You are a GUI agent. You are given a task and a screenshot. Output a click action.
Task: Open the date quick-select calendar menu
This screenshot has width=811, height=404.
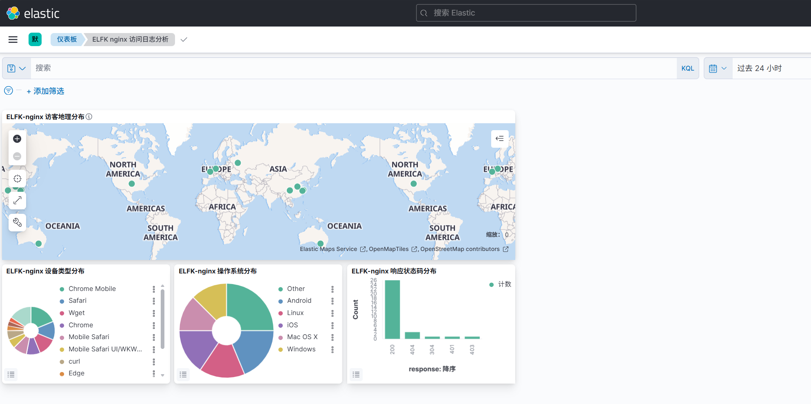(718, 69)
